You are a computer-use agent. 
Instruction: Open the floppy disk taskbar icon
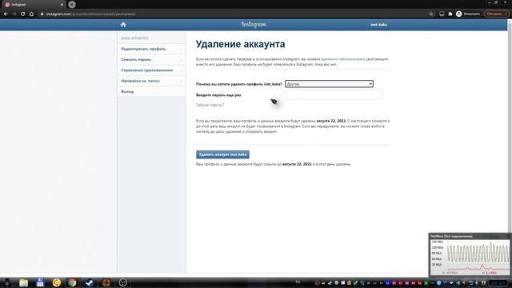40,282
